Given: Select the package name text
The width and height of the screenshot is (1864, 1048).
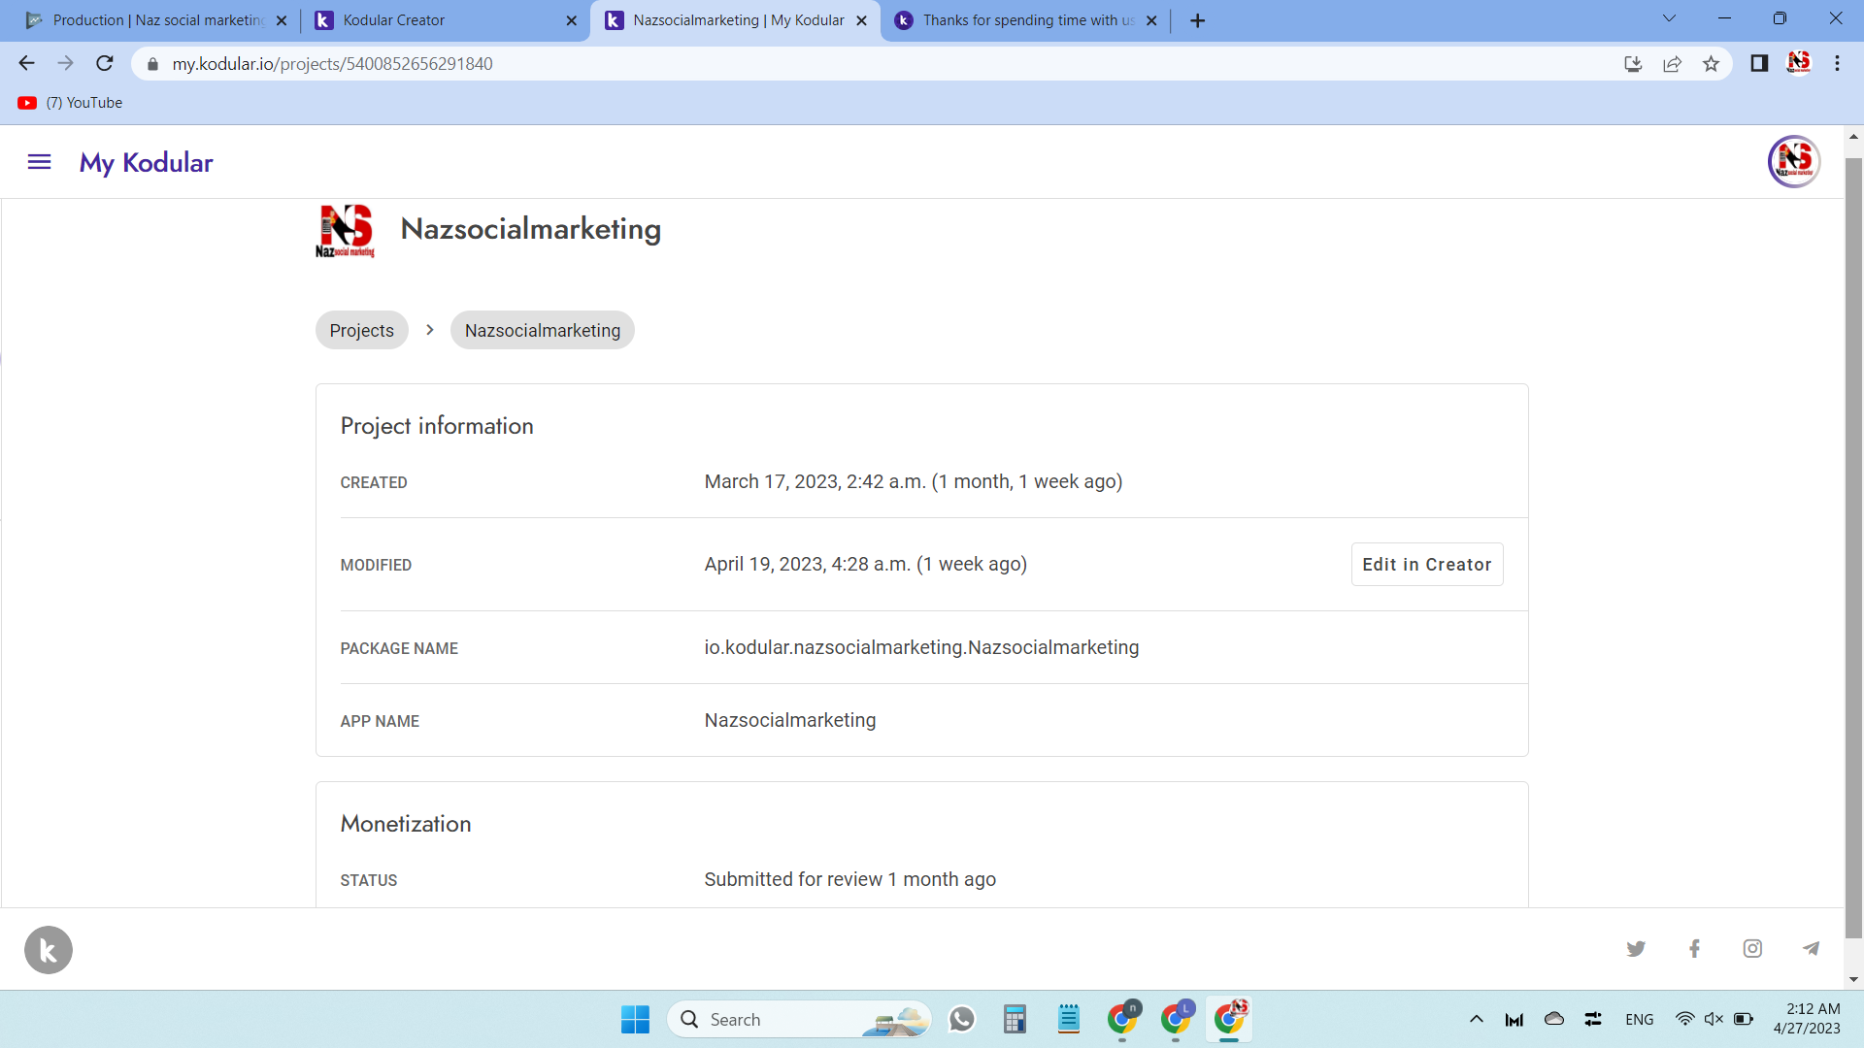Looking at the screenshot, I should click(x=921, y=648).
